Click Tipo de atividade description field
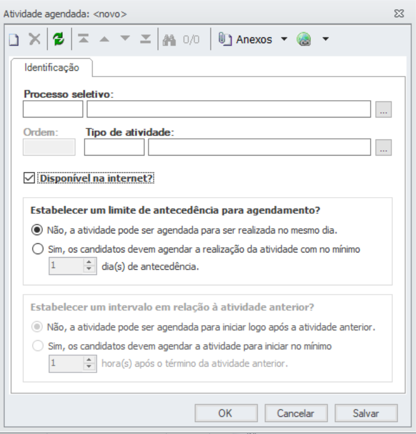Image resolution: width=416 pixels, height=434 pixels. click(x=259, y=147)
